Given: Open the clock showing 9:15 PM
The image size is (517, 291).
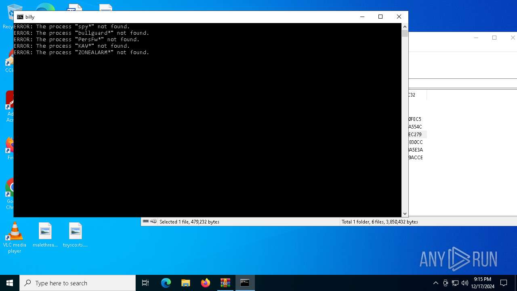Looking at the screenshot, I should [x=483, y=283].
